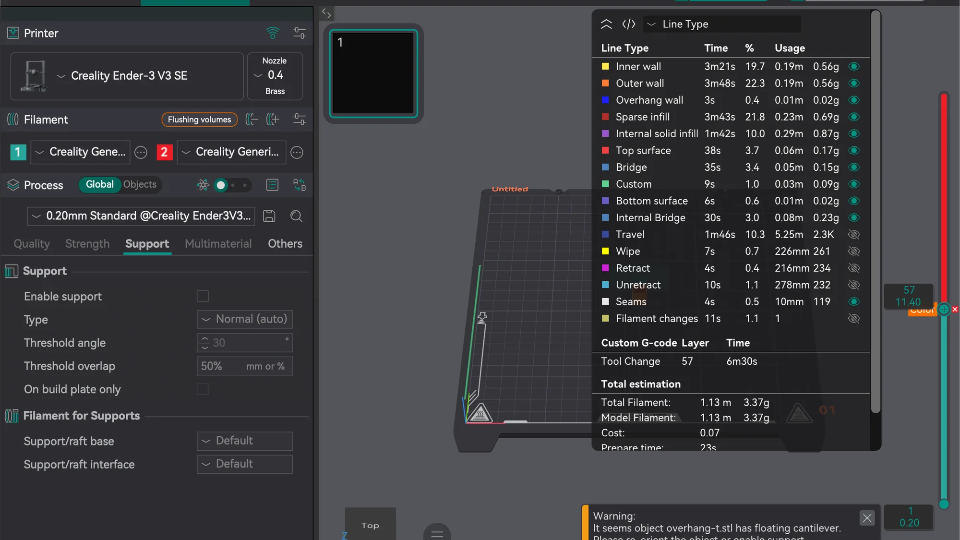
Task: Toggle On build plate only checkbox
Action: (x=203, y=389)
